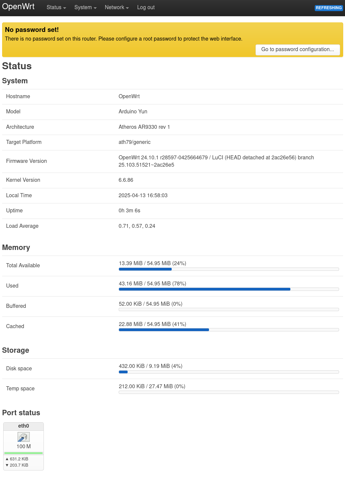Click the Disk space usage bar
Viewport: 345px width, 478px height.
(x=229, y=372)
